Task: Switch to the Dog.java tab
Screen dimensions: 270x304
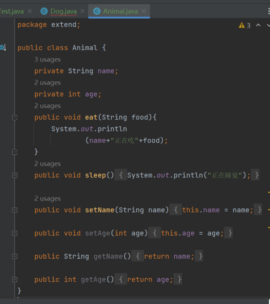Action: click(x=63, y=11)
